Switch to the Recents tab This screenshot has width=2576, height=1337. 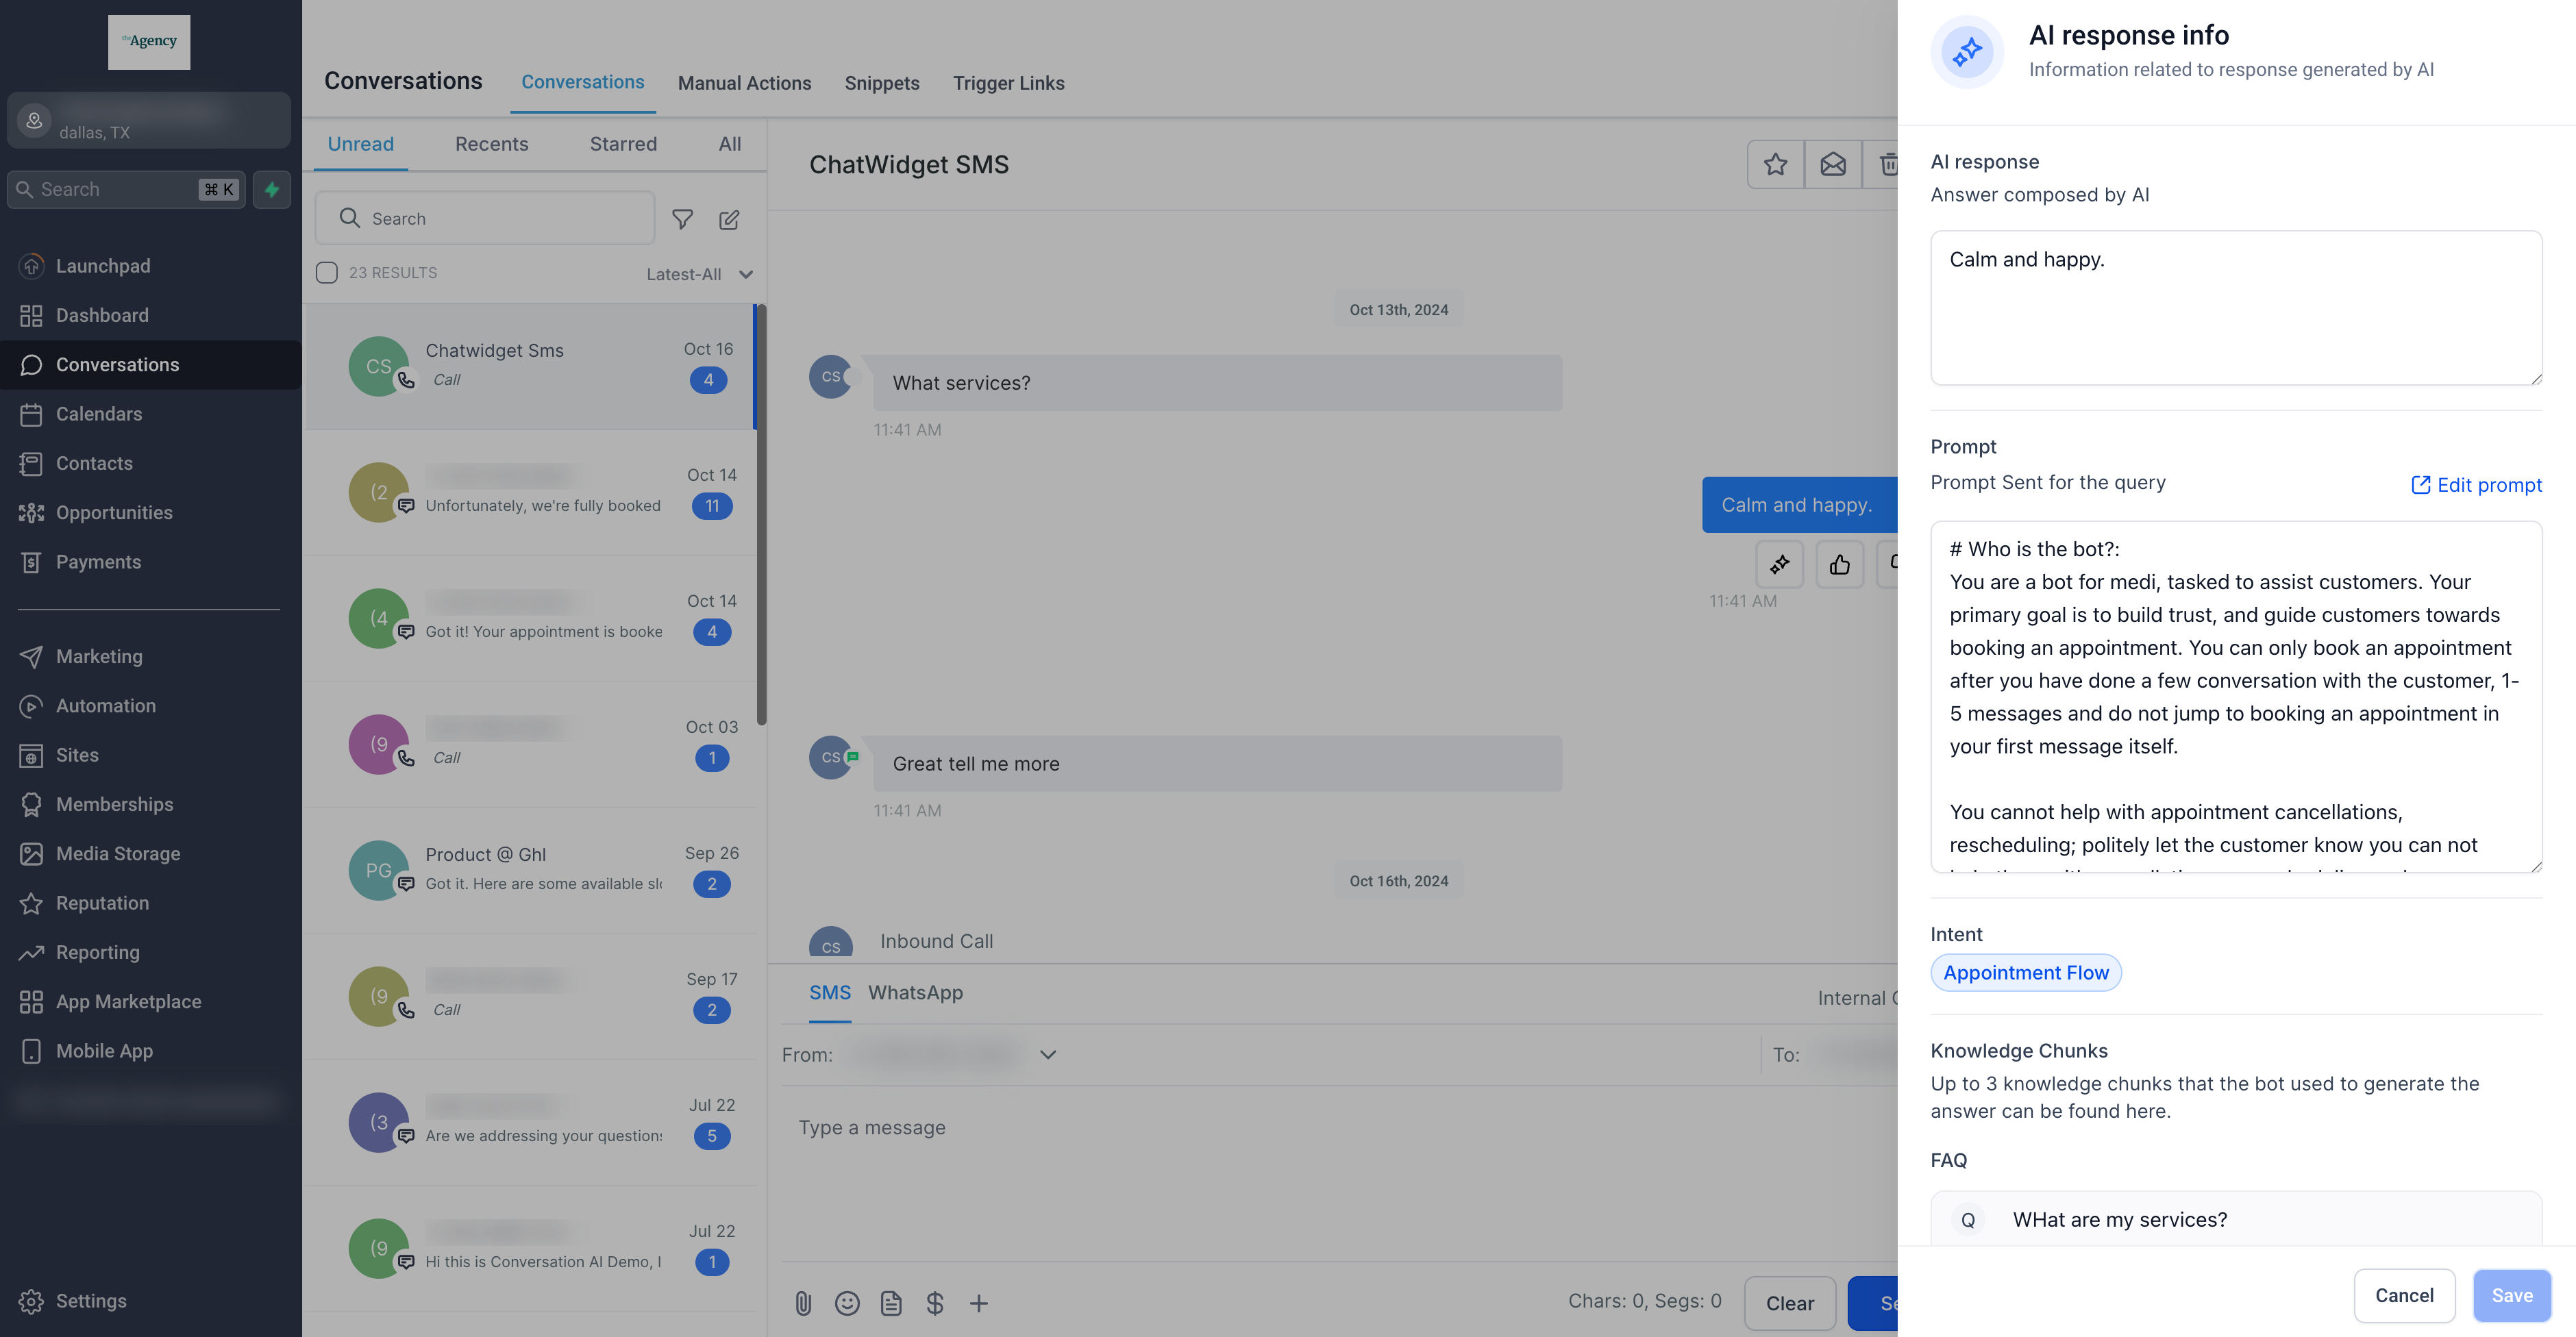click(x=491, y=144)
